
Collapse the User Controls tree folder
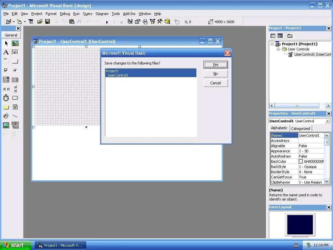tap(278, 49)
